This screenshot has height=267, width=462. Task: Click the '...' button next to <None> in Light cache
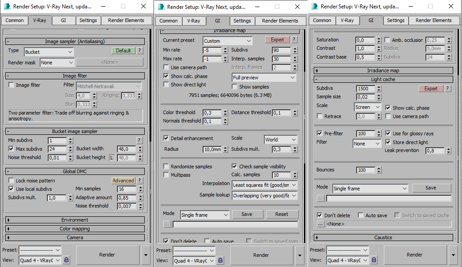tap(320, 224)
